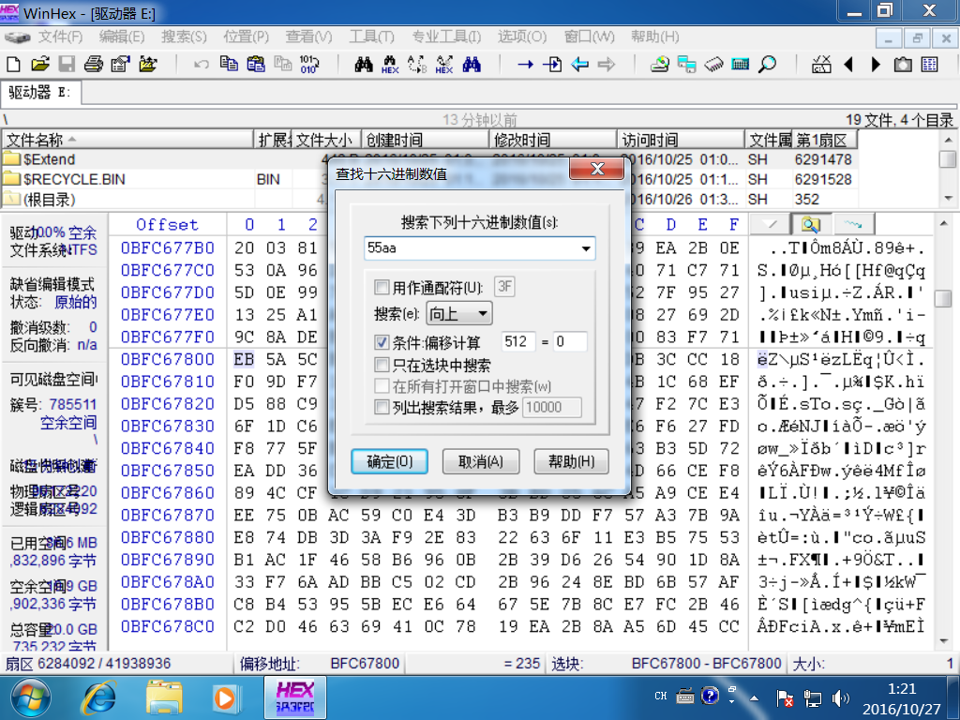Close the 查找十六进制数值 dialog
Viewport: 960px width, 720px height.
[x=597, y=169]
